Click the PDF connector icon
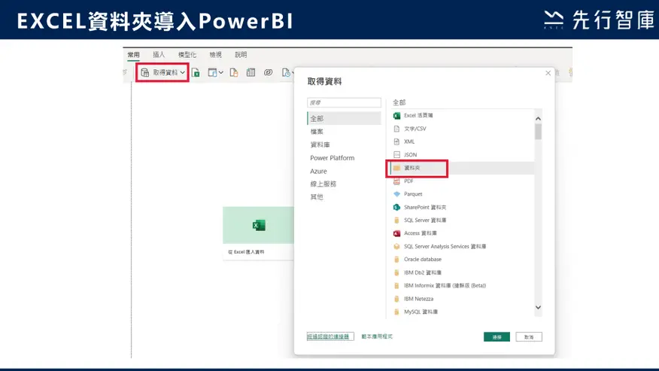Viewport: 659px width, 371px height. (x=396, y=181)
